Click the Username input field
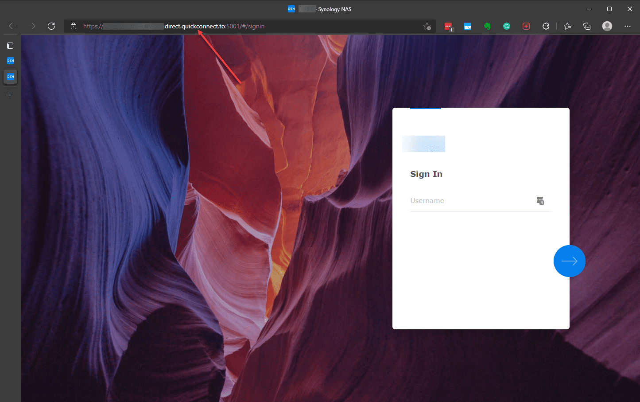Image resolution: width=640 pixels, height=402 pixels. click(x=481, y=201)
